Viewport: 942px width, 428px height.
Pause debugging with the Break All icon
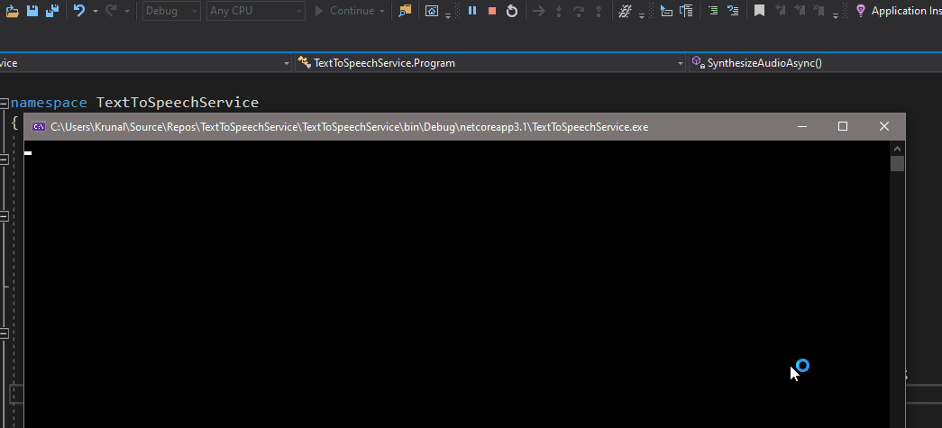[x=472, y=11]
